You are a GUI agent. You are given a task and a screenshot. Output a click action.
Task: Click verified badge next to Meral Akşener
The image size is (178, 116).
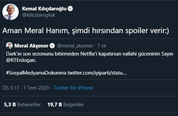tap(52, 46)
